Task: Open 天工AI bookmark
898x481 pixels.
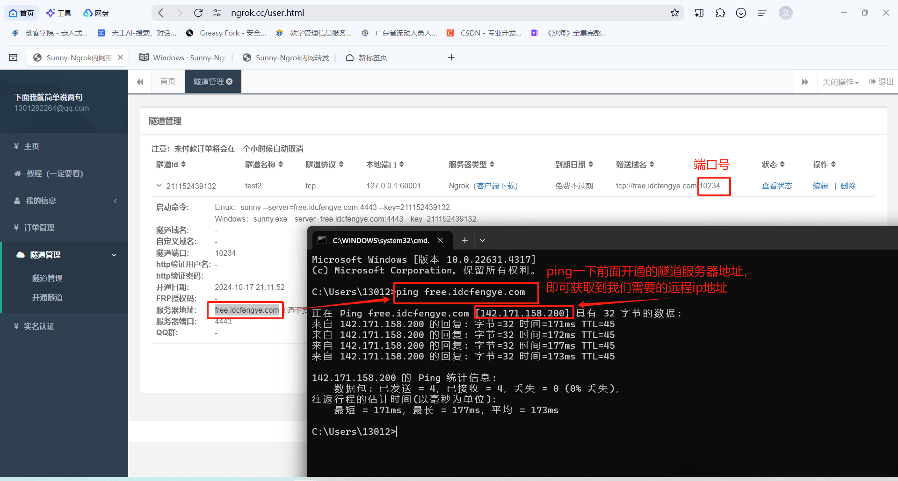Action: point(137,33)
